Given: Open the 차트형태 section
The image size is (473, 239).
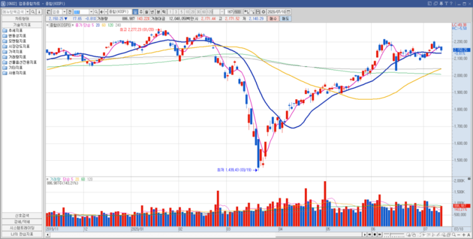Looking at the screenshot, I should (x=22, y=18).
